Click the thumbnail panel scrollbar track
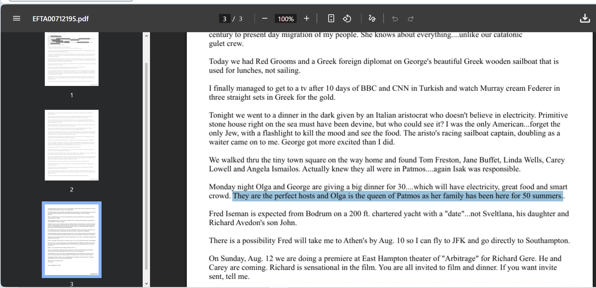596x288 pixels. (x=146, y=159)
